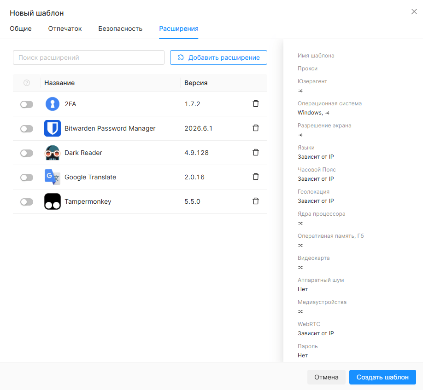
Task: Remove Dark Reader using its trash icon
Action: pos(255,152)
